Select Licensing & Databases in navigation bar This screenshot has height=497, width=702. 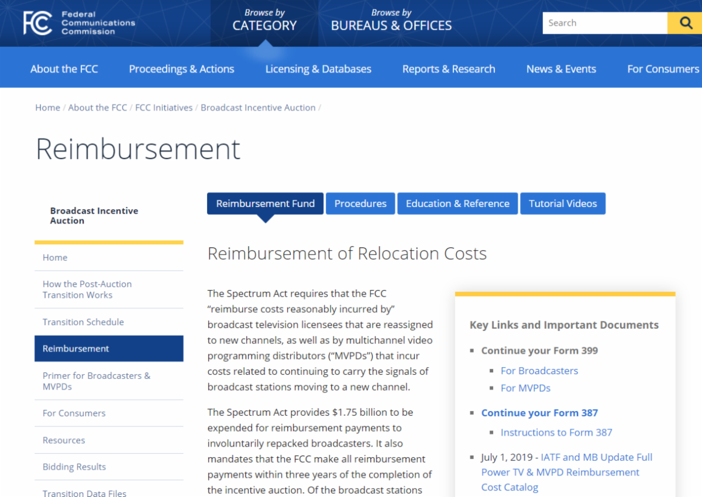click(318, 69)
